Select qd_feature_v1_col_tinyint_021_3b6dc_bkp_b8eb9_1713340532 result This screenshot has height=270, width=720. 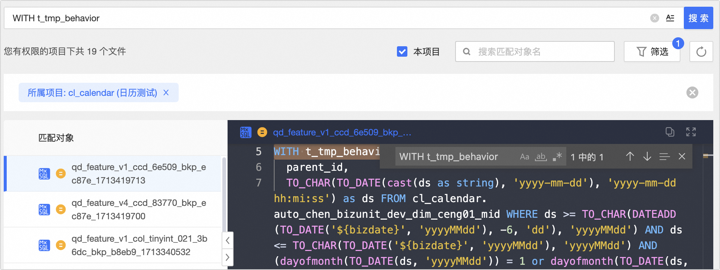113,245
